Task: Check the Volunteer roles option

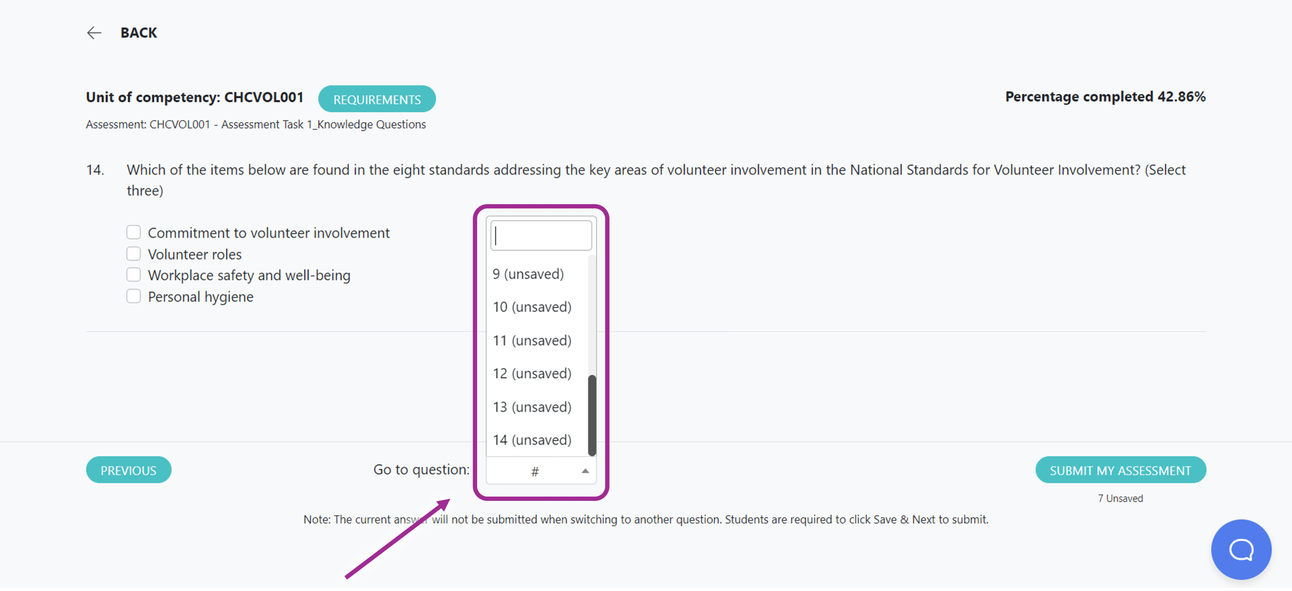Action: pos(133,253)
